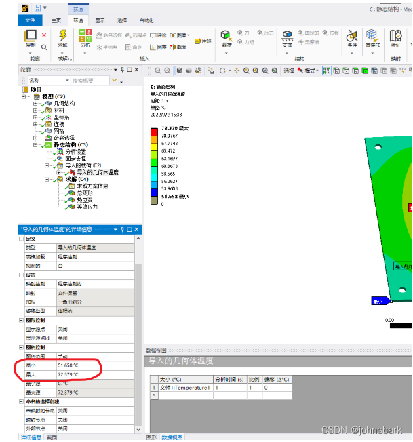
Task: Click the 求解 (Solve) lightning icon
Action: pos(62,35)
